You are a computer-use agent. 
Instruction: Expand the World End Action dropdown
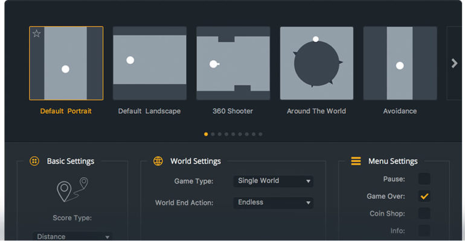tap(273, 202)
